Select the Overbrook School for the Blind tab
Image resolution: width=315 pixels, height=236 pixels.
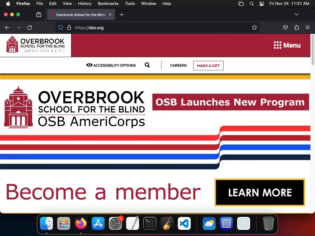point(81,14)
